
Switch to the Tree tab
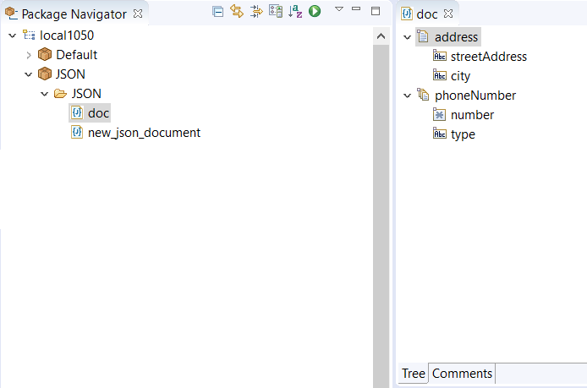(413, 374)
